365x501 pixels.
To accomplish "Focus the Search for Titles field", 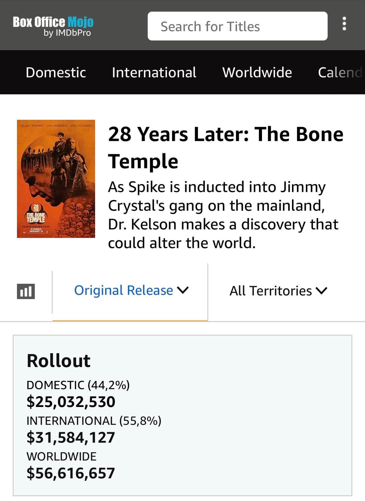I will pyautogui.click(x=237, y=26).
